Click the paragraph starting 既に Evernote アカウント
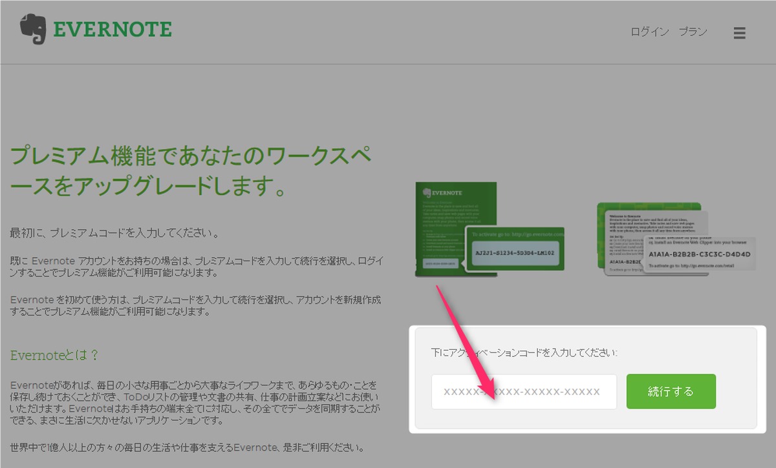Viewport: 776px width, 468px height. click(x=197, y=267)
